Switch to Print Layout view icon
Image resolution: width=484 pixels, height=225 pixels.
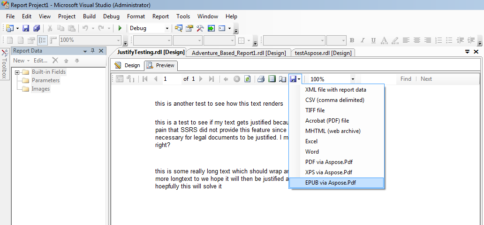tap(272, 79)
